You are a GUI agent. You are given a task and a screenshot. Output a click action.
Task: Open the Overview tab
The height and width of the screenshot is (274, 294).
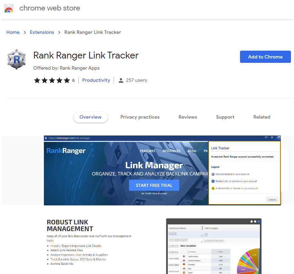(90, 117)
